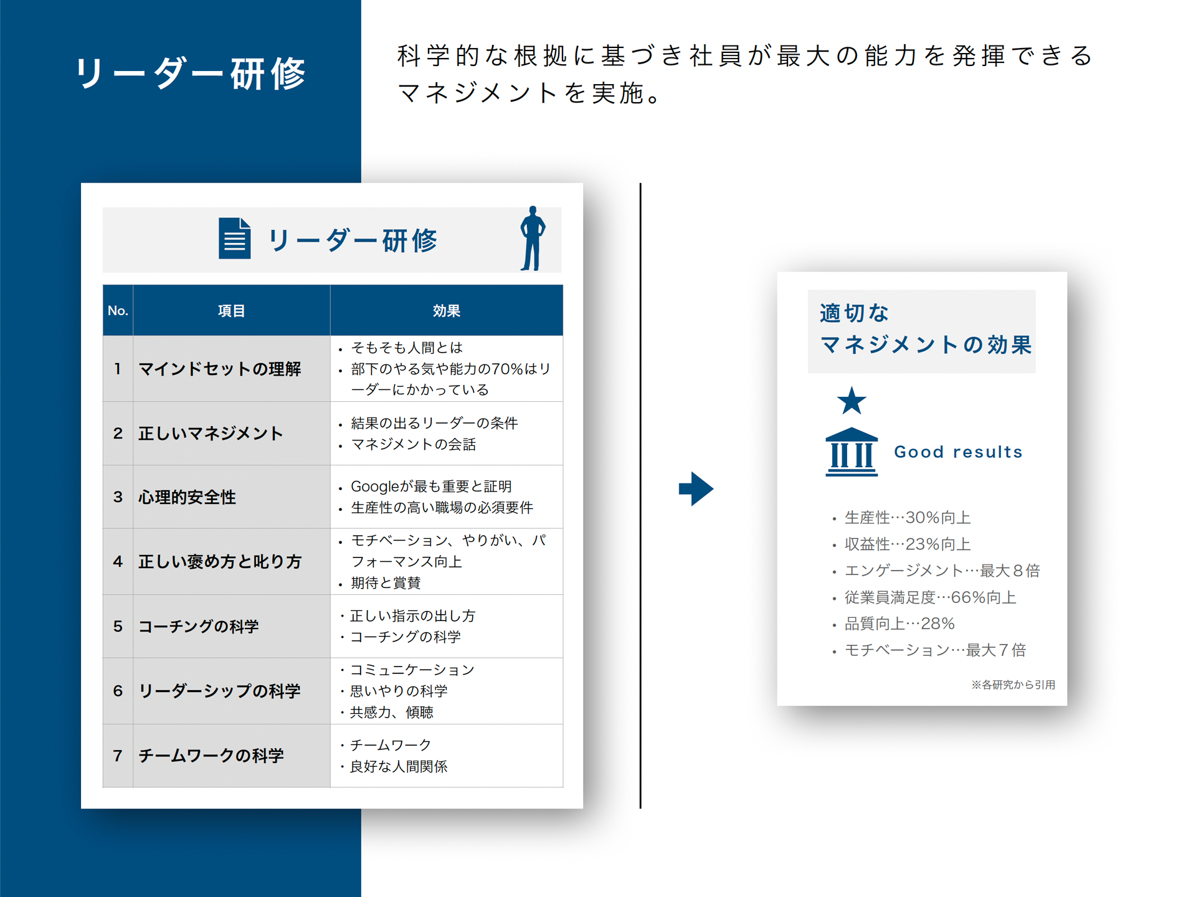1196x897 pixels.
Task: Select the チームワークの科学 row item
Action: coord(211,756)
